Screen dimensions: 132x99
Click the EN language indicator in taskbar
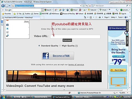pos(105,97)
